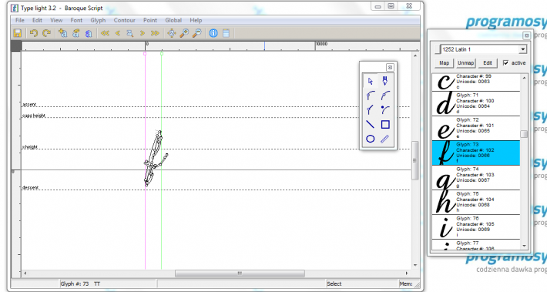547x292 pixels.
Task: Select the arrow pointer tool in the toolbox
Action: [371, 81]
